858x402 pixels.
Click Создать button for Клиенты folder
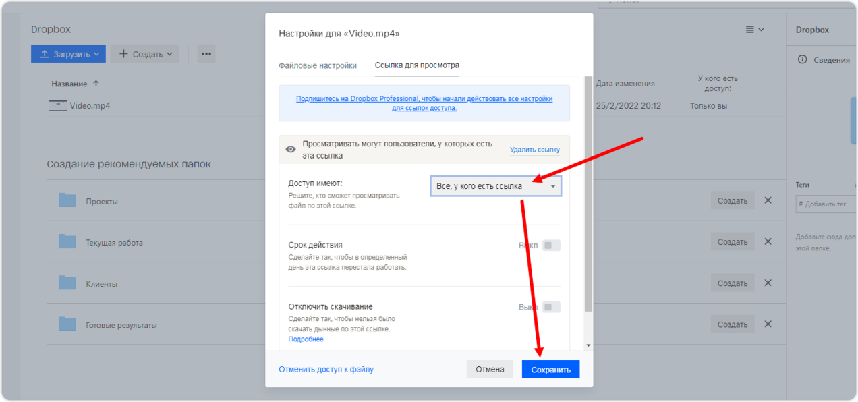[733, 283]
